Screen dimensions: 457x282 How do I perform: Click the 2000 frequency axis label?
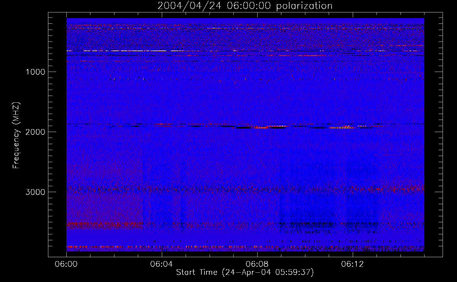35,132
